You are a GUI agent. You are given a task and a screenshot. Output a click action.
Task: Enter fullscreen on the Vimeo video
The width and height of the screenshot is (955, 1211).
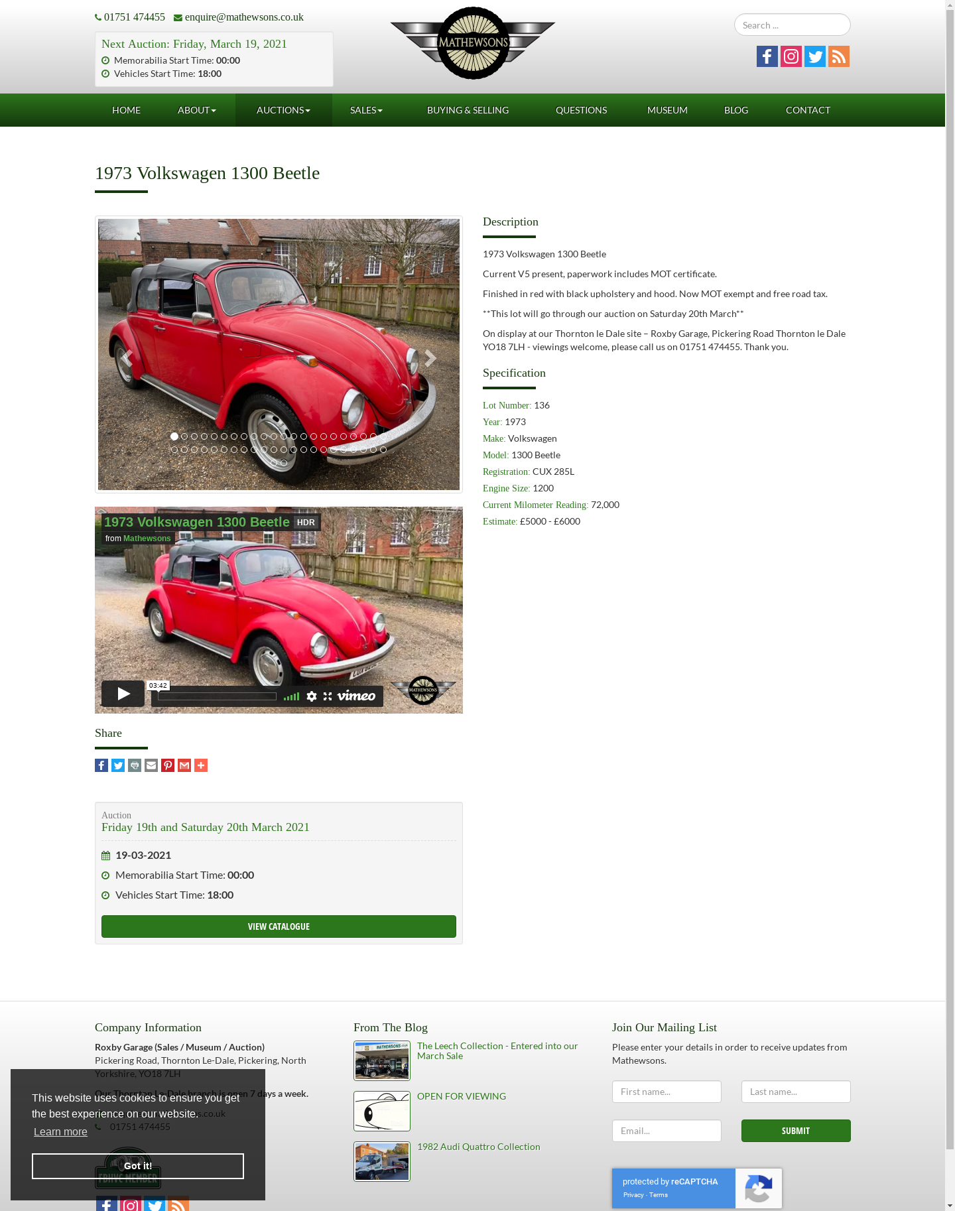[328, 696]
